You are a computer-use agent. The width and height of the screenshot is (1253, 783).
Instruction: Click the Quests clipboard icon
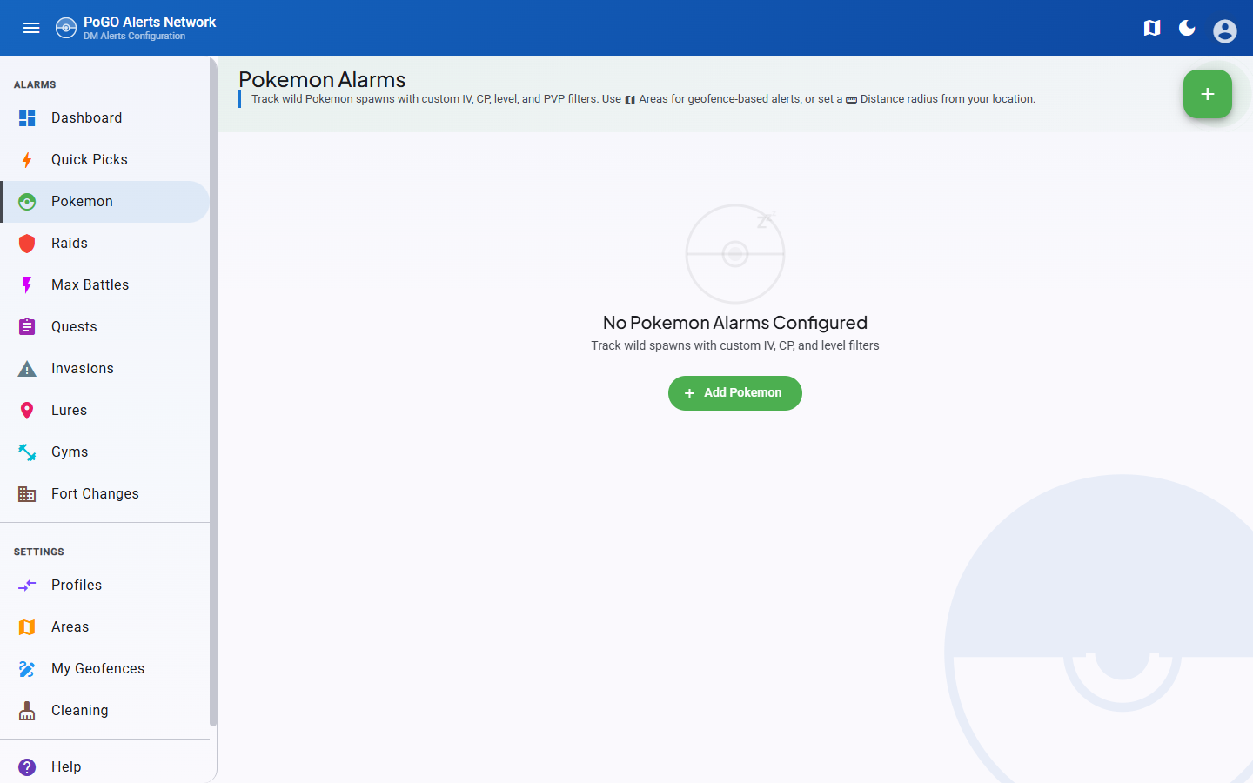point(27,327)
